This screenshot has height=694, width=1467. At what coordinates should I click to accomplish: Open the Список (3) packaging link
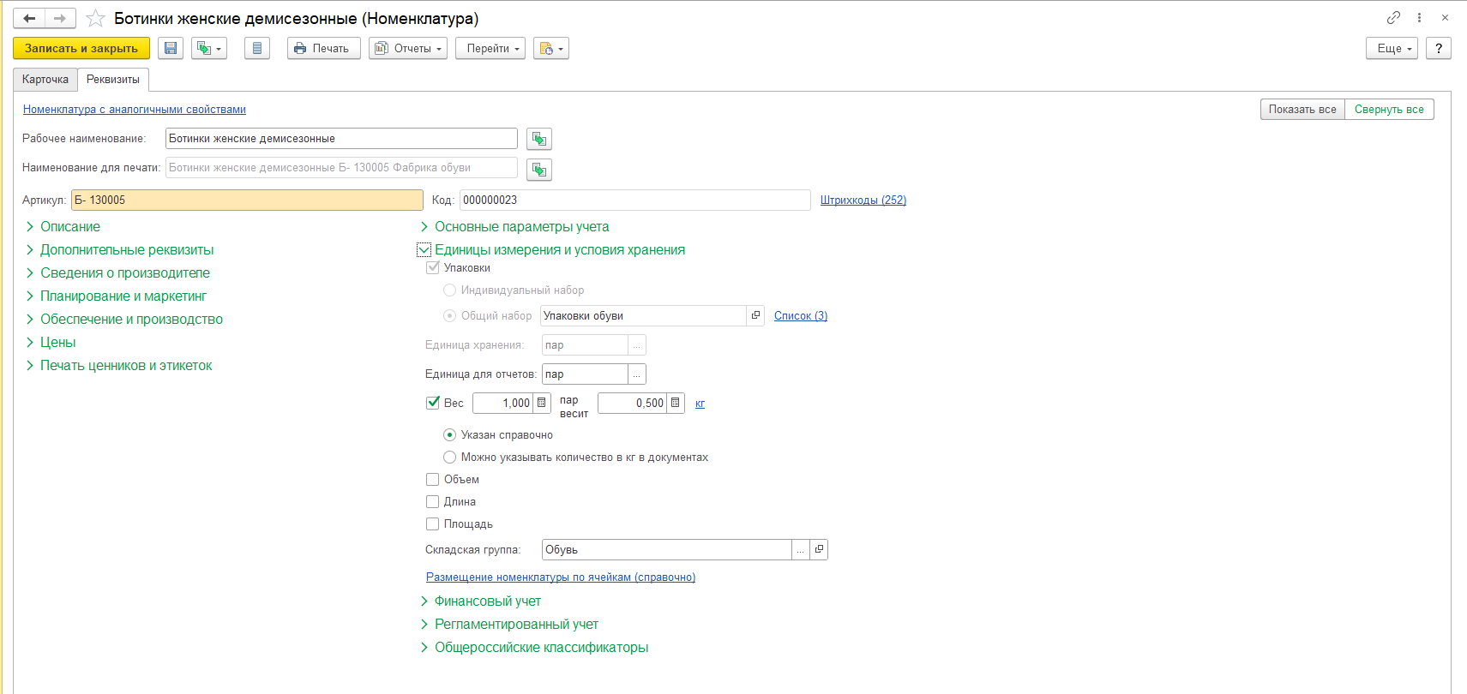tap(801, 316)
